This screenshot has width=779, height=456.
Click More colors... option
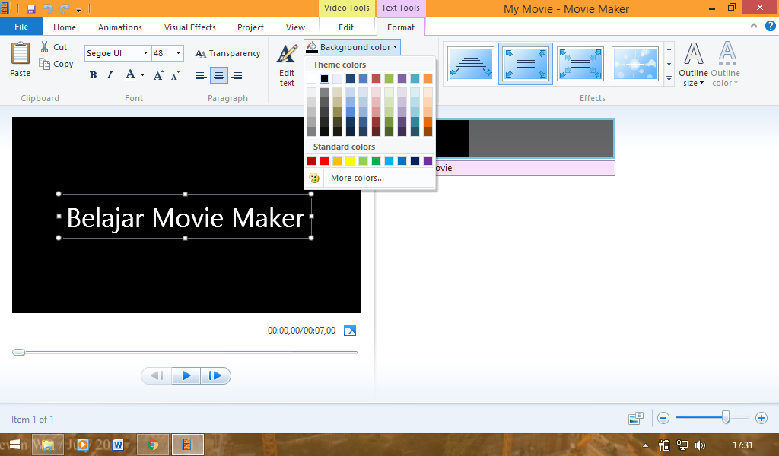358,178
